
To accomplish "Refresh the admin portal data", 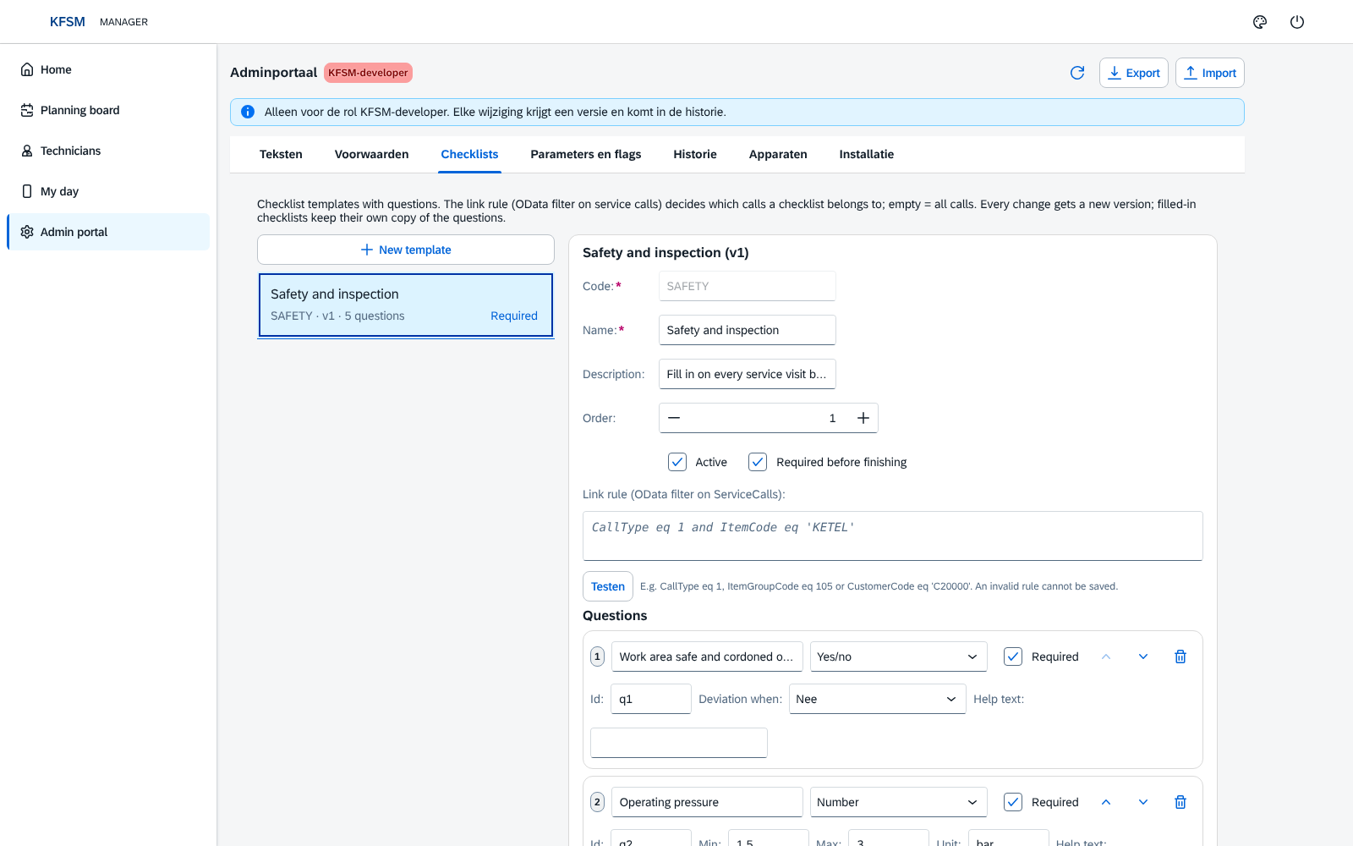I will pos(1077,73).
